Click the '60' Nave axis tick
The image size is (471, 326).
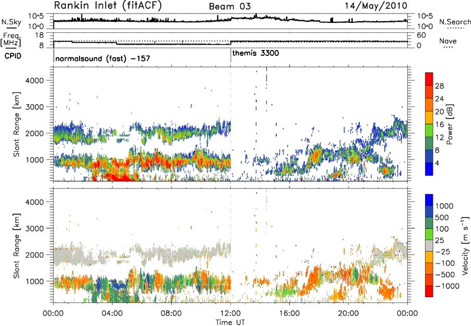[421, 35]
